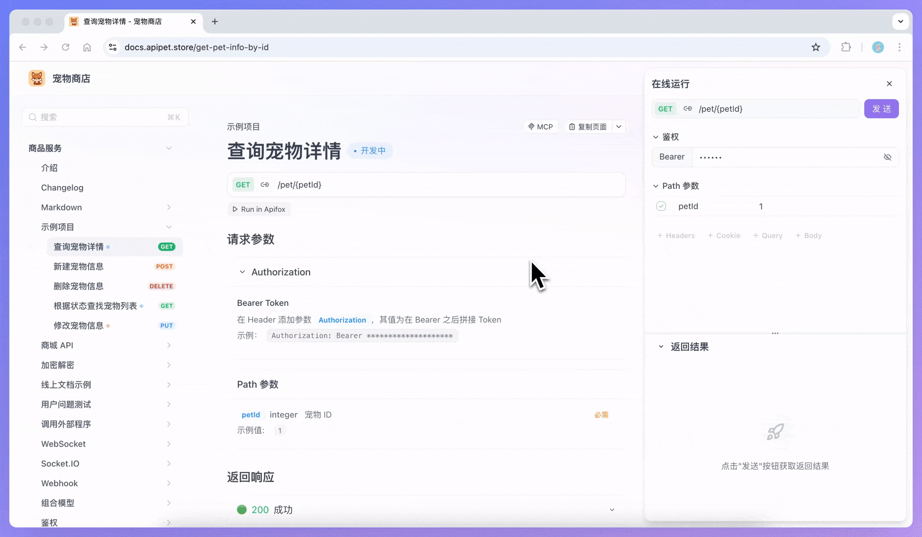Uncheck the petId parameter checkbox
This screenshot has width=922, height=537.
[661, 206]
